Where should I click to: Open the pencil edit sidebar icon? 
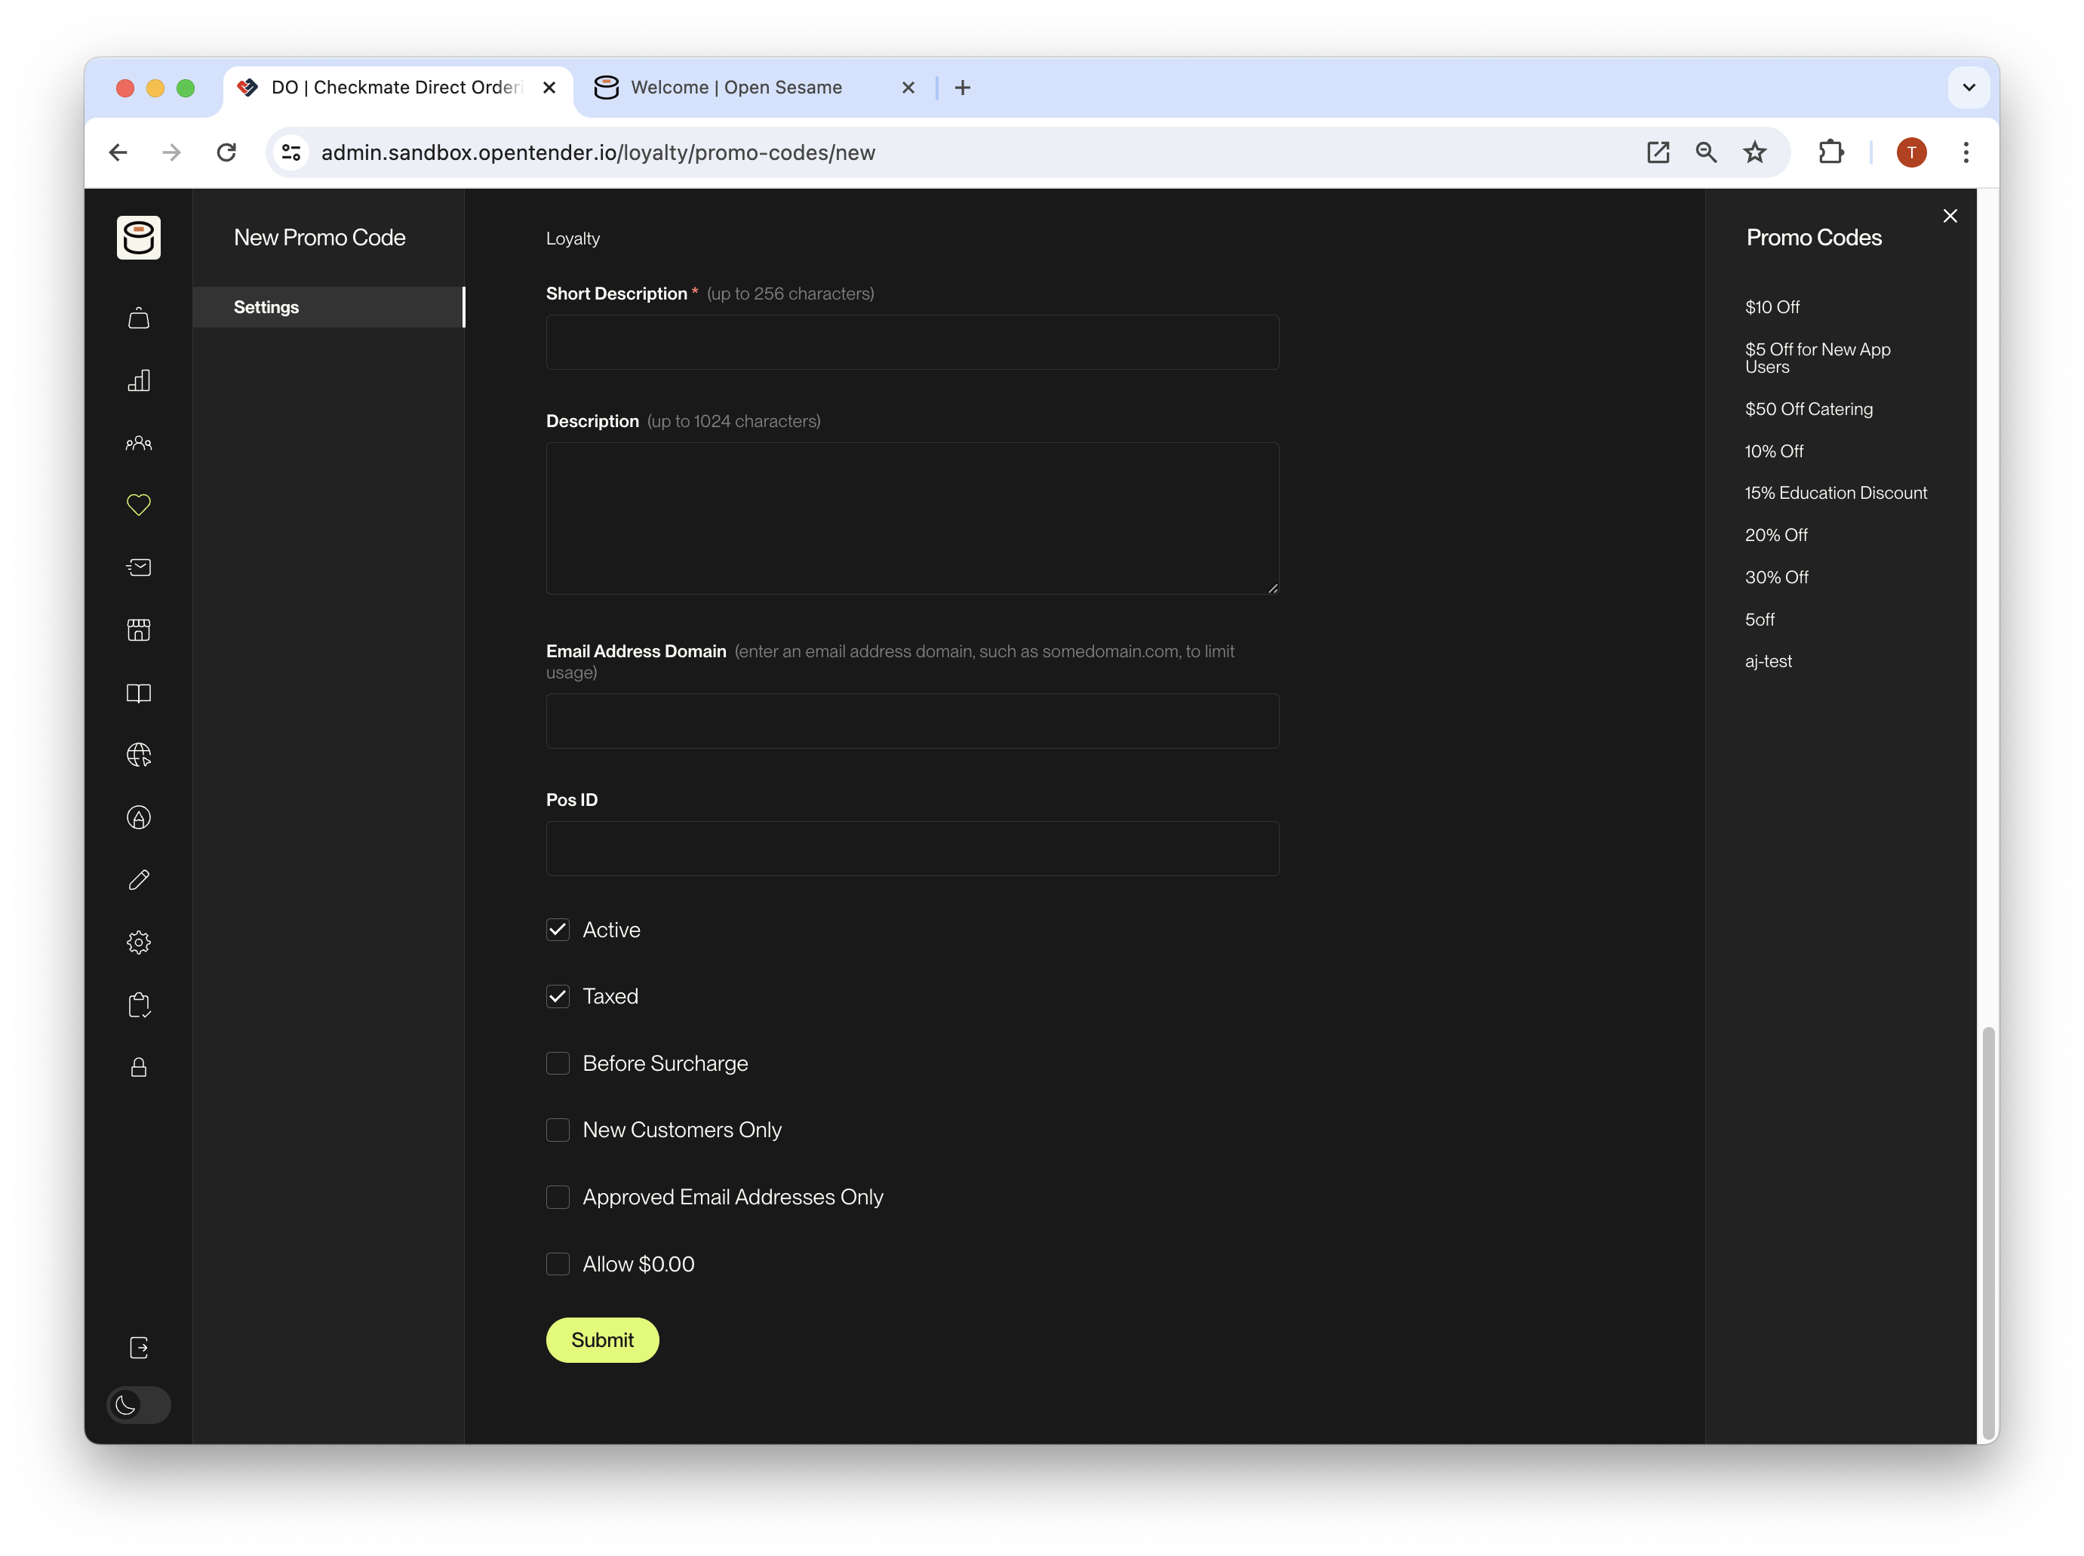(x=138, y=880)
